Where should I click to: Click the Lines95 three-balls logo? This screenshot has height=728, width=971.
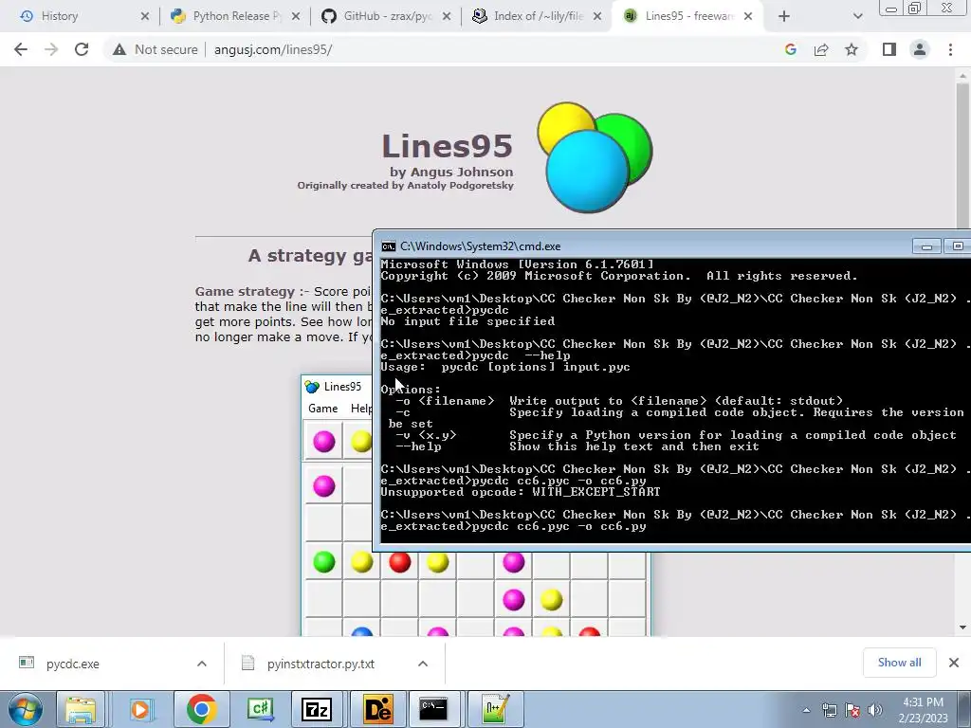(594, 157)
